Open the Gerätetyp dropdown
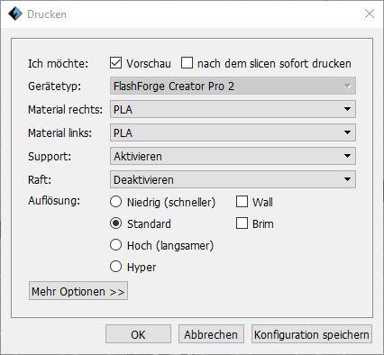This screenshot has width=384, height=355. click(x=233, y=86)
